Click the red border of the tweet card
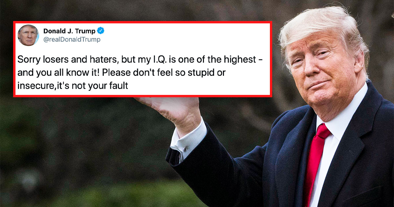The width and height of the screenshot is (394, 207). (x=143, y=23)
